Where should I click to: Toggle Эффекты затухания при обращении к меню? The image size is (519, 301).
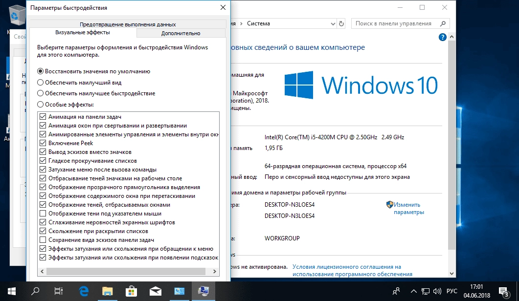[x=43, y=248]
